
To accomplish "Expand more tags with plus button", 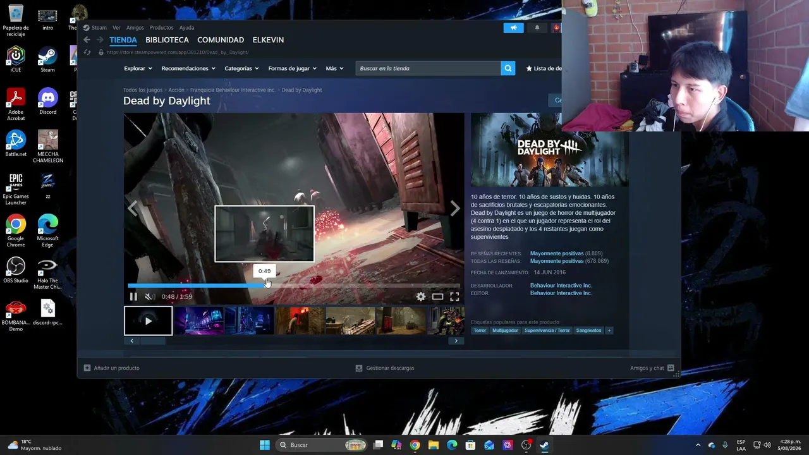I will 609,331.
